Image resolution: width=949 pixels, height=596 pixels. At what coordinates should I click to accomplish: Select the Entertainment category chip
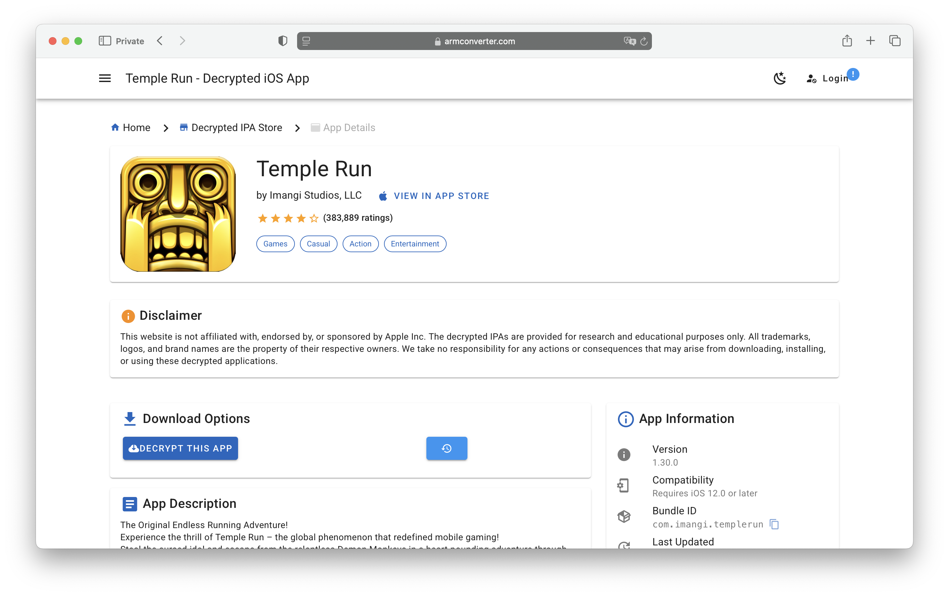[415, 244]
